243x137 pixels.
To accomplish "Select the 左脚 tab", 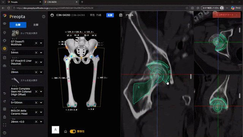I will 36,25.
